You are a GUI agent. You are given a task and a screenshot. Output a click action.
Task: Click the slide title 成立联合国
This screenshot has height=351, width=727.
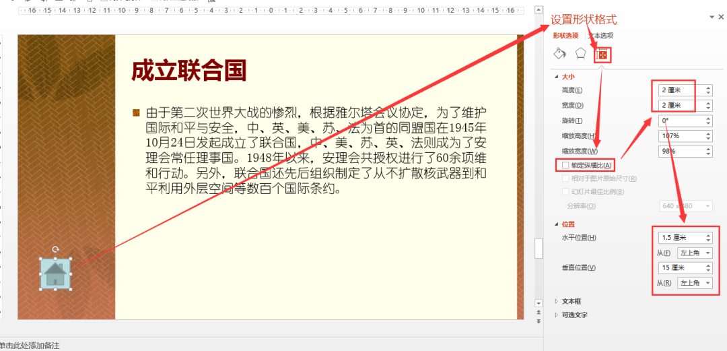click(x=188, y=71)
